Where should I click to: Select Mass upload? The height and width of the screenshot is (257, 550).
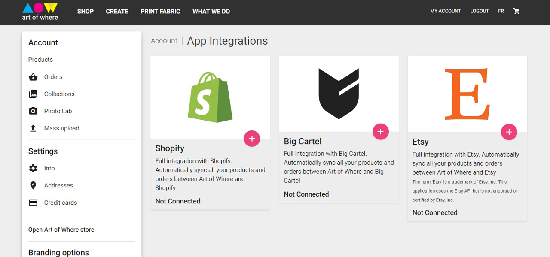[x=61, y=128]
